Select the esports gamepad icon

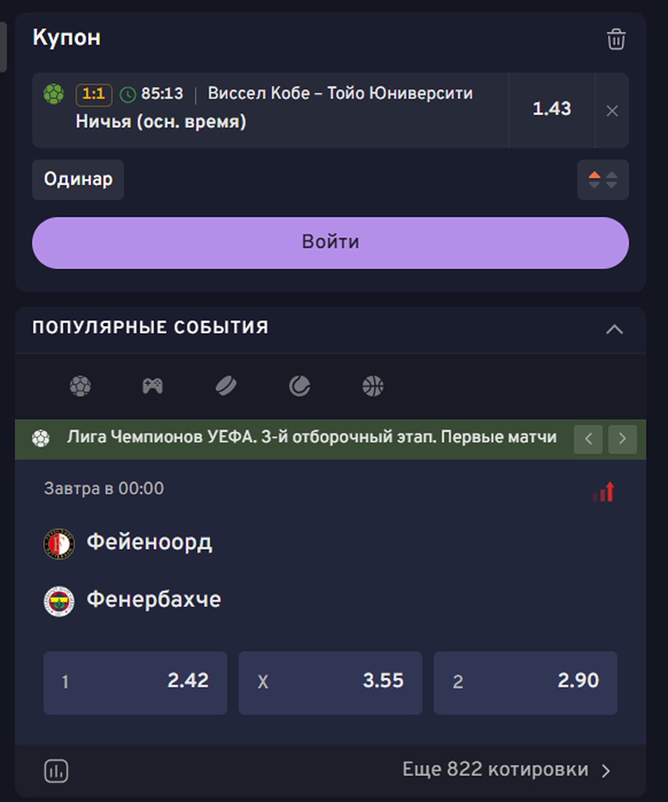click(x=154, y=386)
